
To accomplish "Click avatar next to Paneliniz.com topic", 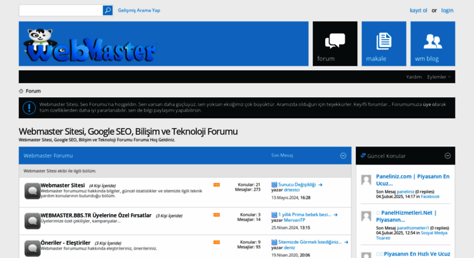I will point(366,180).
